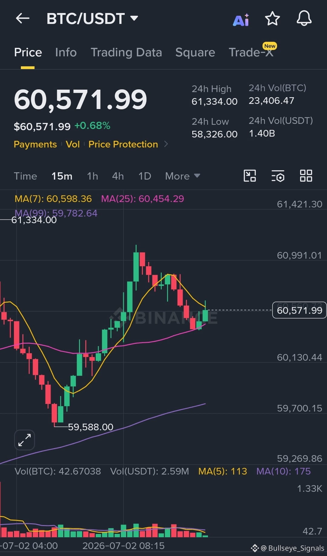Tap the 1.33K volume axis label
The height and width of the screenshot is (556, 327).
point(309,488)
